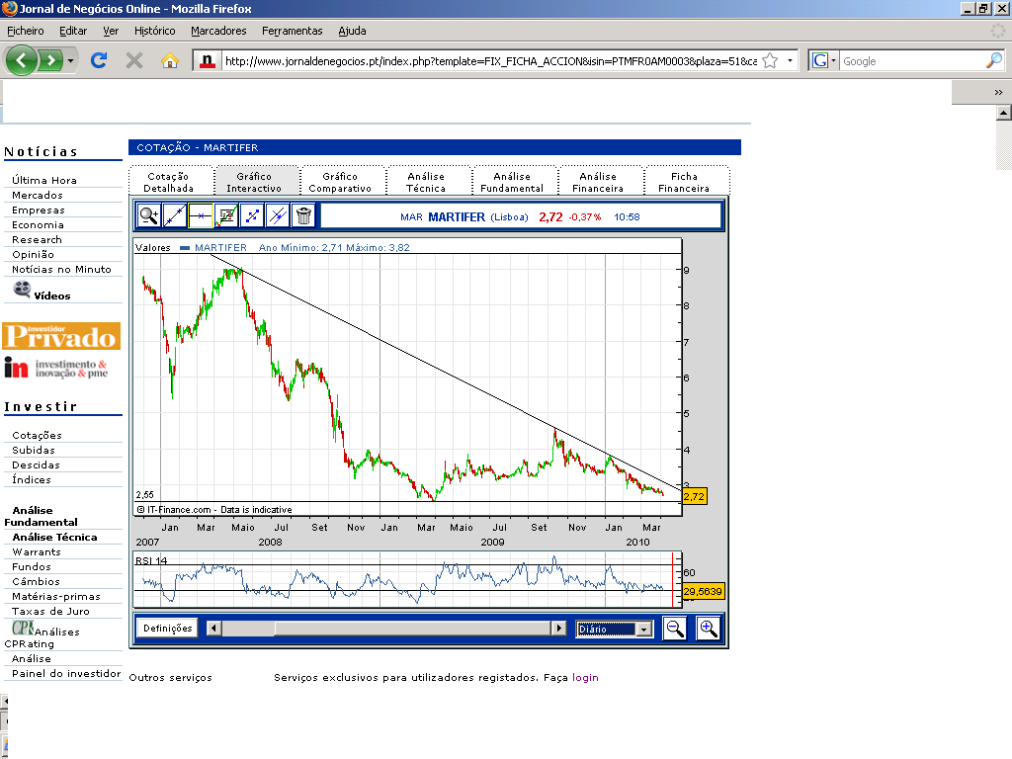
Task: Select the move line endpoints tool
Action: click(x=252, y=215)
